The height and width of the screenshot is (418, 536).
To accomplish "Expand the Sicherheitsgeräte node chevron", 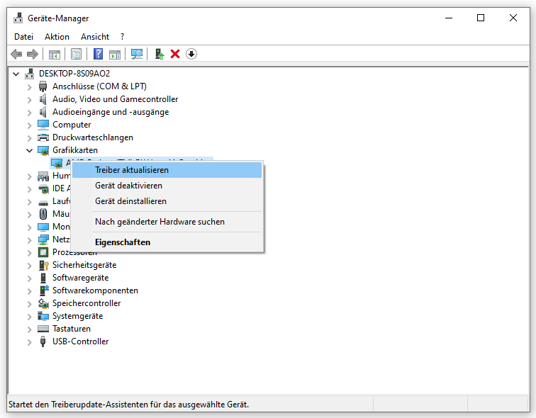I will pos(29,266).
